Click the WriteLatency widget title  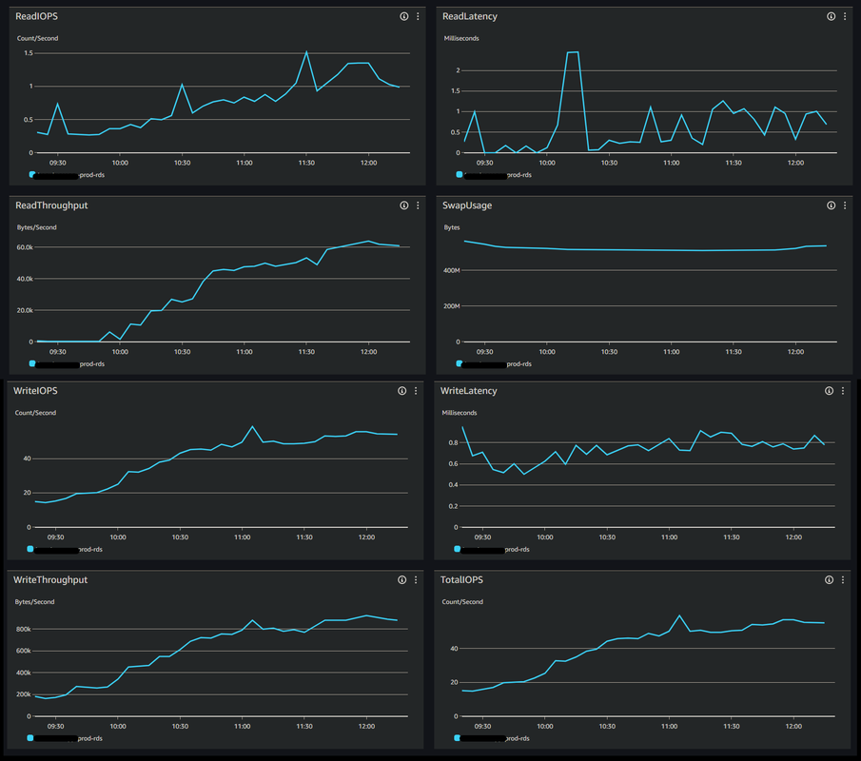[468, 391]
